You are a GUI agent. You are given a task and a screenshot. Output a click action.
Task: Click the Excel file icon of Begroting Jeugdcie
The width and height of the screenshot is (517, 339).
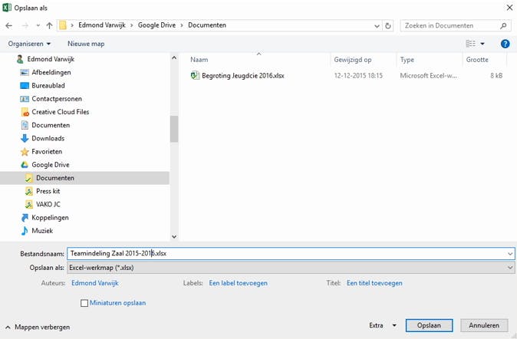click(195, 75)
